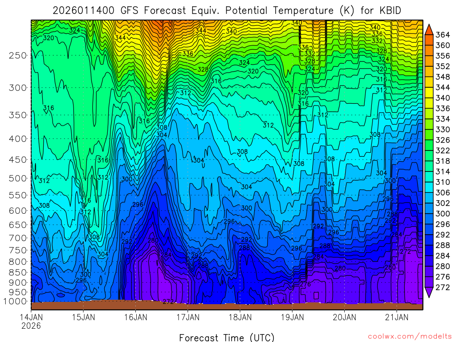Click the 310 value on the color legend

pos(443,182)
